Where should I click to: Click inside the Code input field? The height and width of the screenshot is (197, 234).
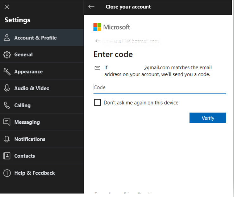click(x=160, y=88)
